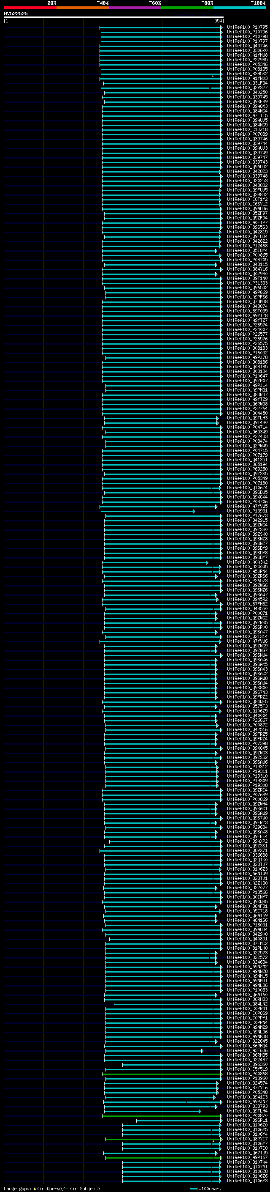
Task: Select hit label UniRef100_Q106Y5
Action: pos(247,1129)
